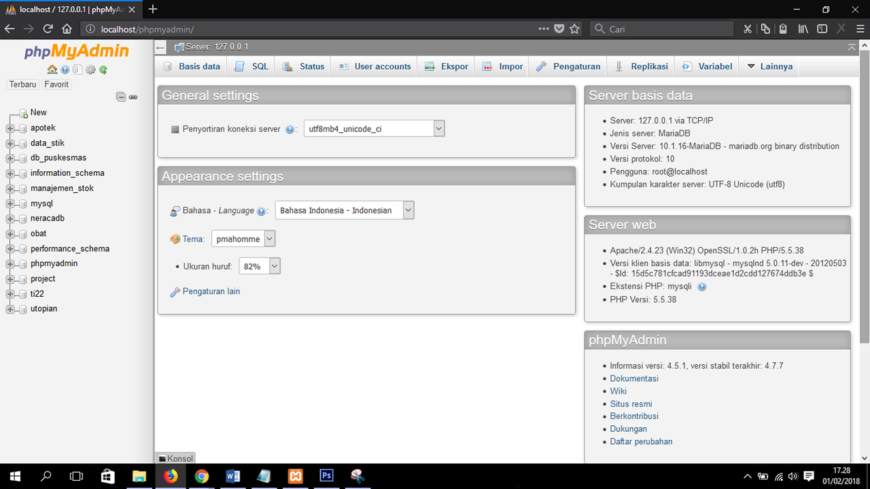Open the Variabel tab
This screenshot has width=870, height=489.
coord(708,67)
